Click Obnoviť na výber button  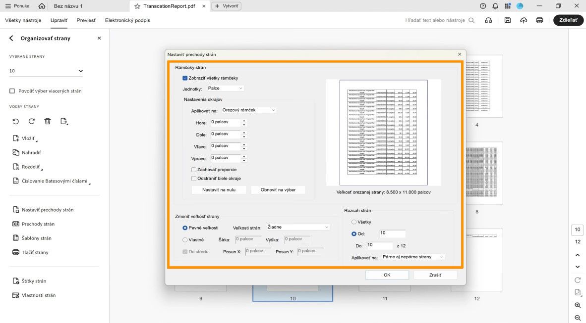(x=278, y=190)
